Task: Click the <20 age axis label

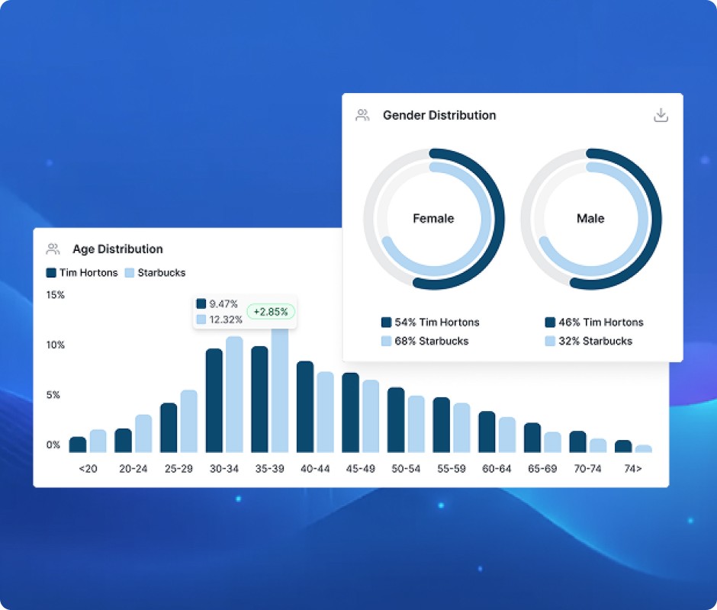Action: pyautogui.click(x=88, y=469)
